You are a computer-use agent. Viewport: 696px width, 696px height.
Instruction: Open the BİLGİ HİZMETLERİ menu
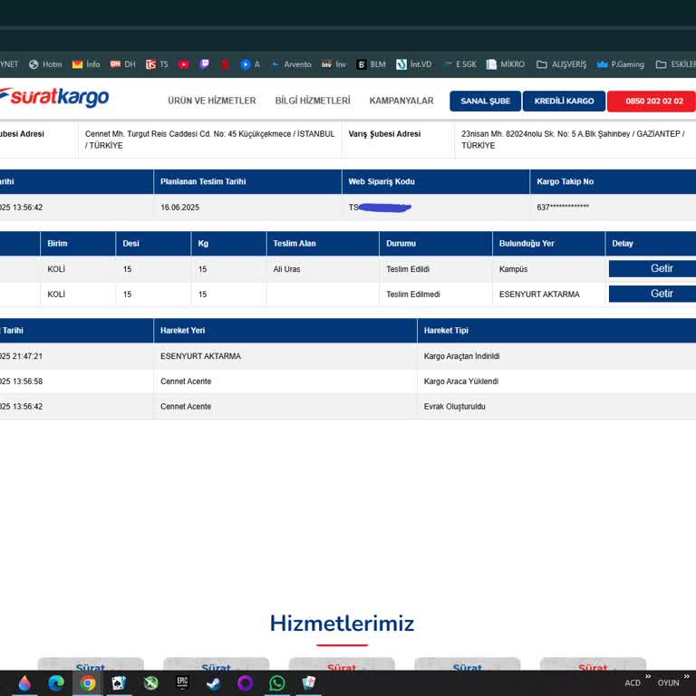[x=313, y=101]
